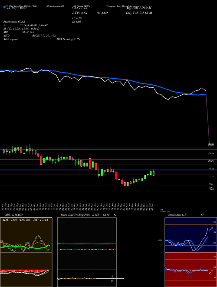Click the 'Avg Vol: 1.069 M' readout

pos(138,8)
